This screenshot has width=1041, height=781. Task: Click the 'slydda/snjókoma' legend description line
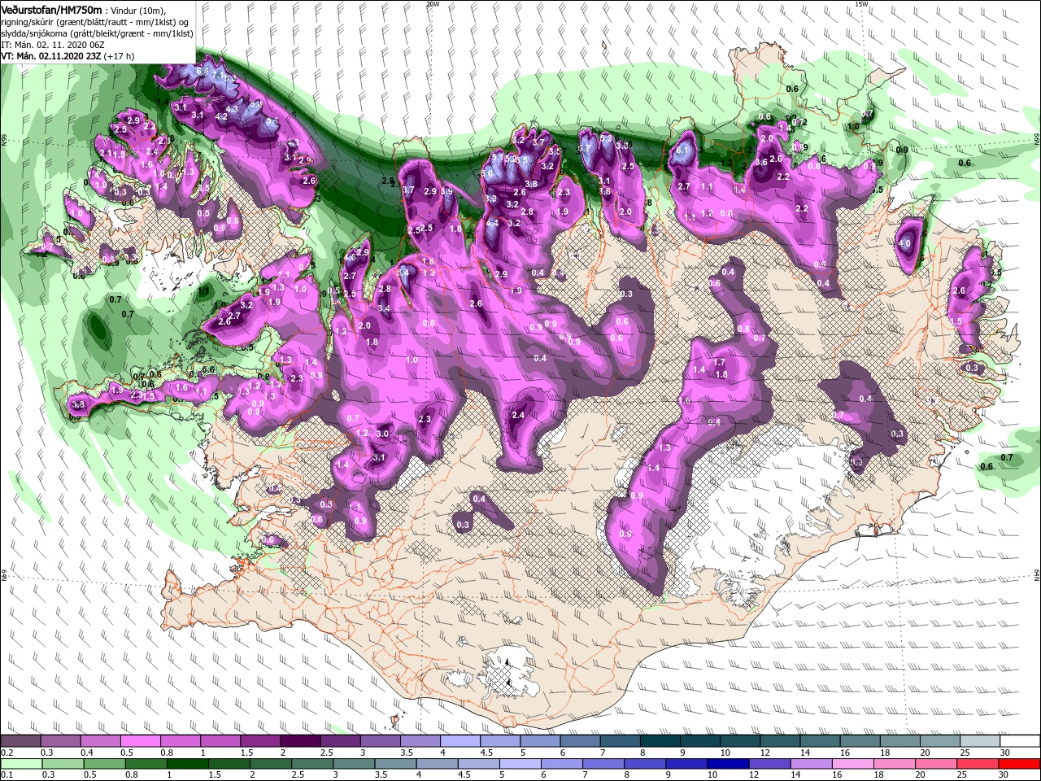[97, 33]
